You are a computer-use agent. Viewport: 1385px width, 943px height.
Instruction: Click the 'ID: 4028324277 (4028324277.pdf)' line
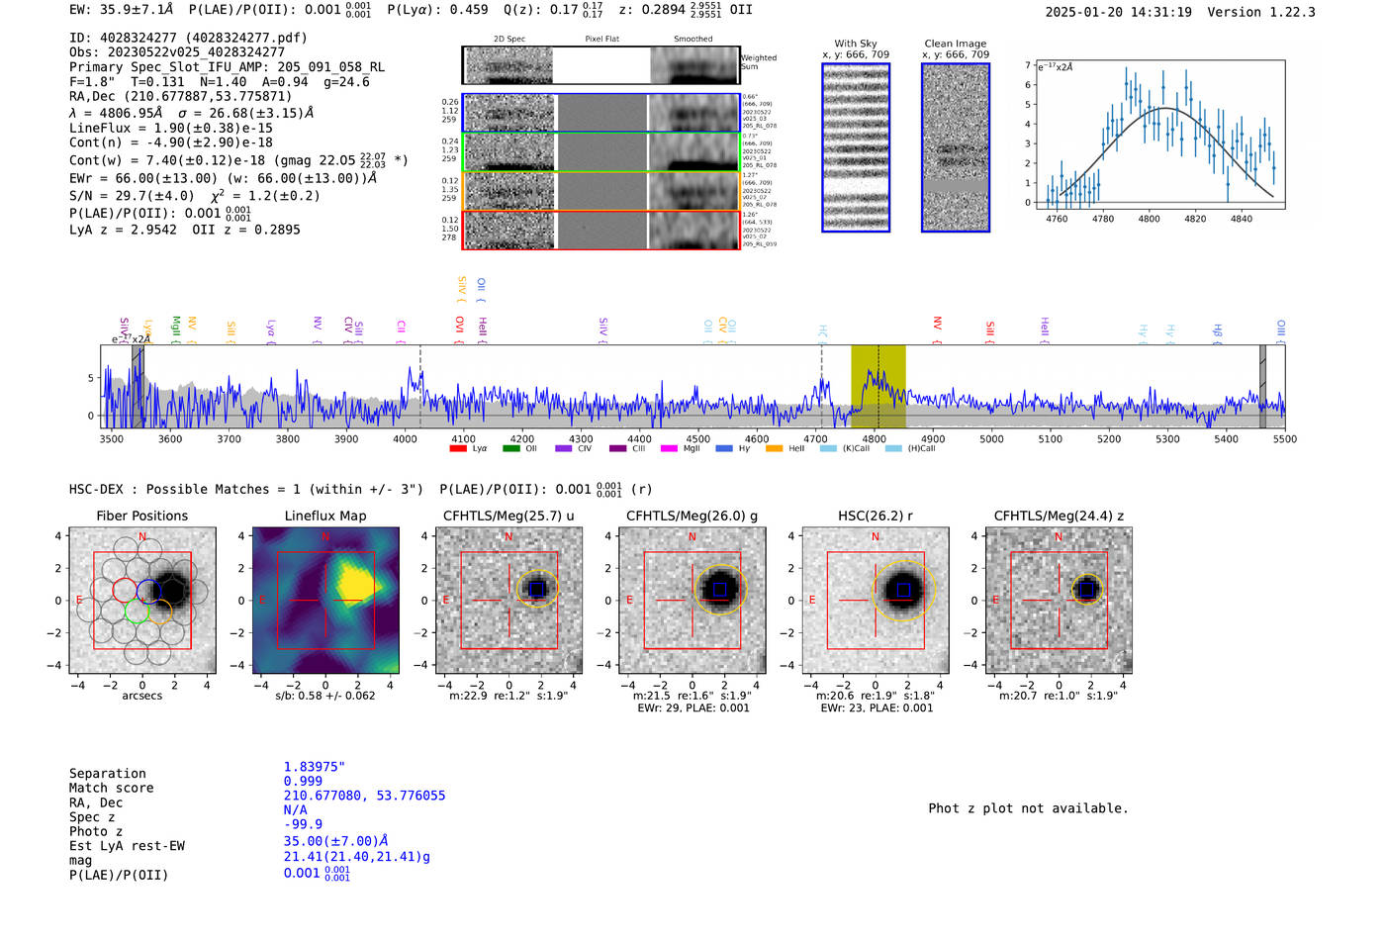click(x=188, y=38)
